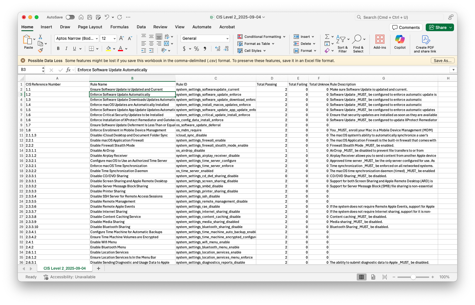Viewport: 475px width, 305px height.
Task: Click the insert function fx icon
Action: tap(68, 70)
